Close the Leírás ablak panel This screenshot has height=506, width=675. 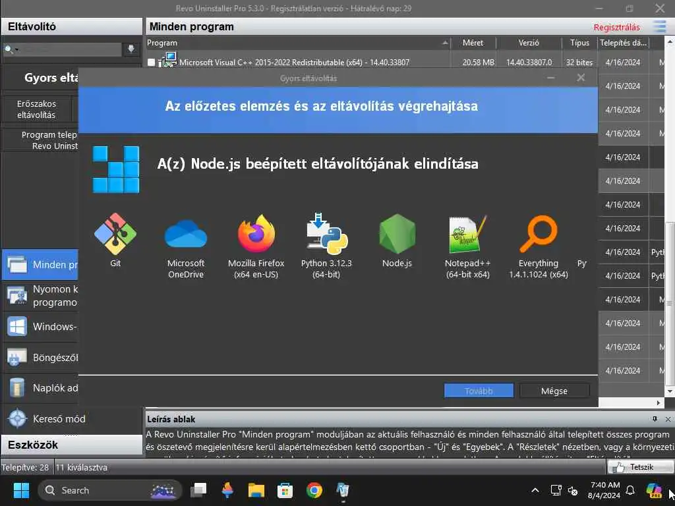click(x=668, y=419)
